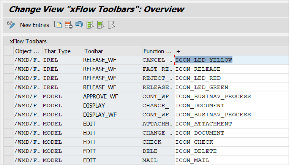Click the DISPLAY_WF toolbar cell
Image resolution: width=289 pixels, height=165 pixels.
click(x=99, y=114)
